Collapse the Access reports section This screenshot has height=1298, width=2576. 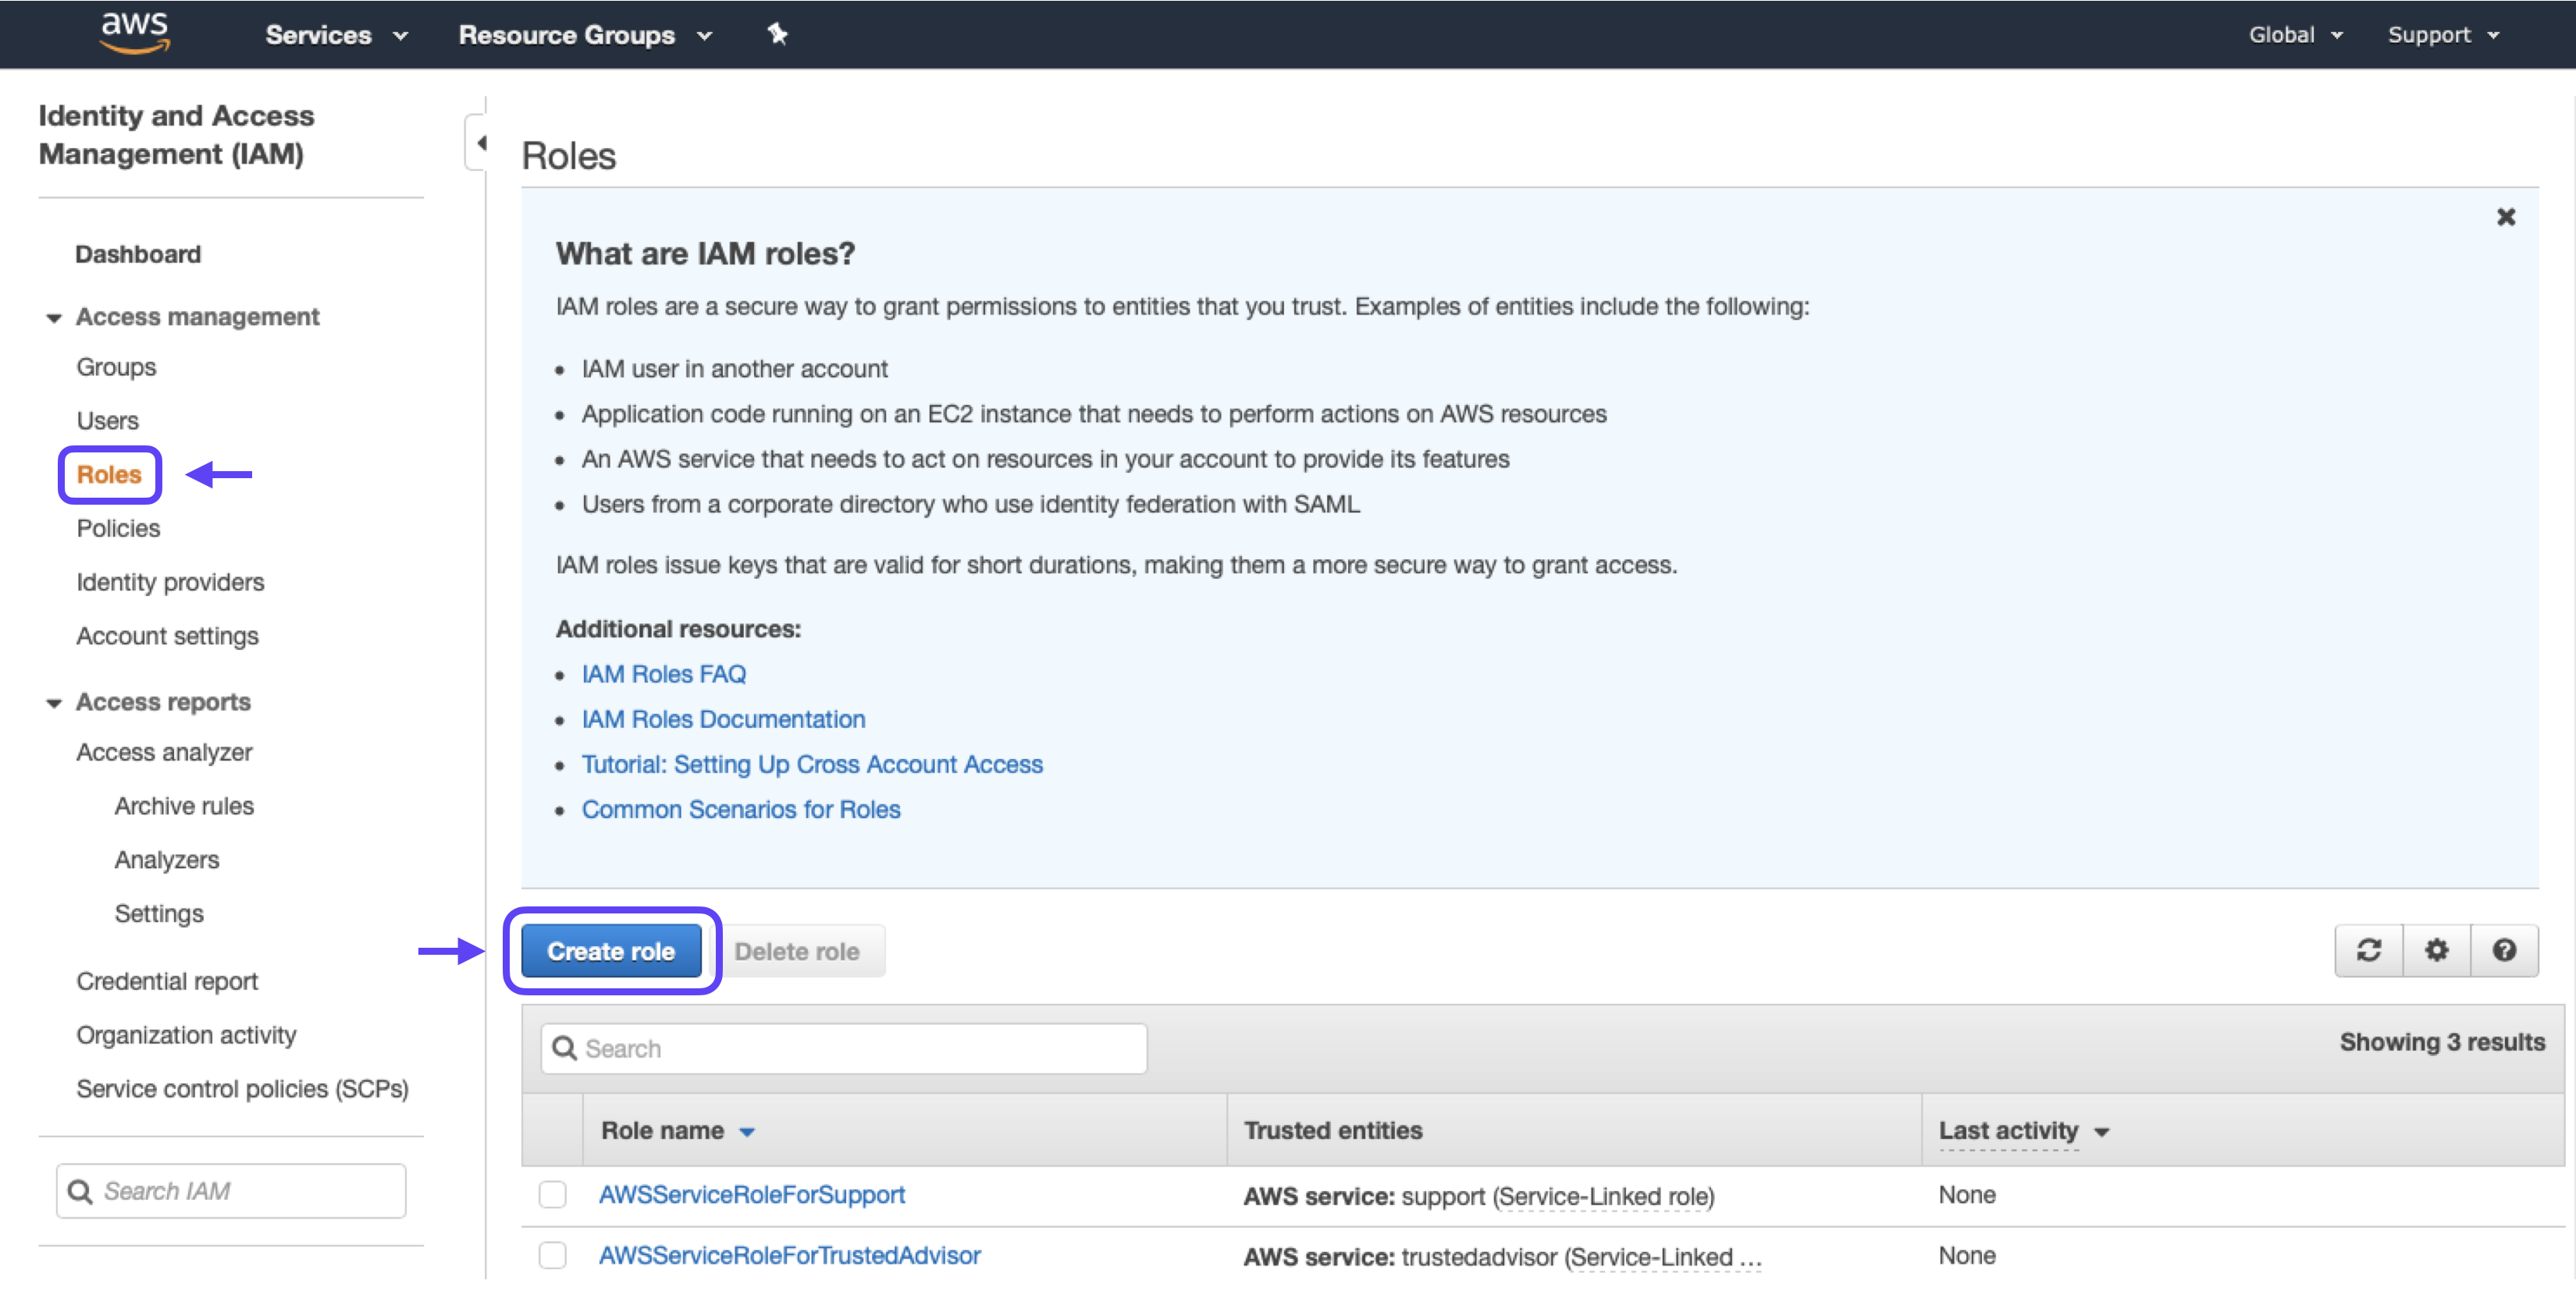click(54, 704)
